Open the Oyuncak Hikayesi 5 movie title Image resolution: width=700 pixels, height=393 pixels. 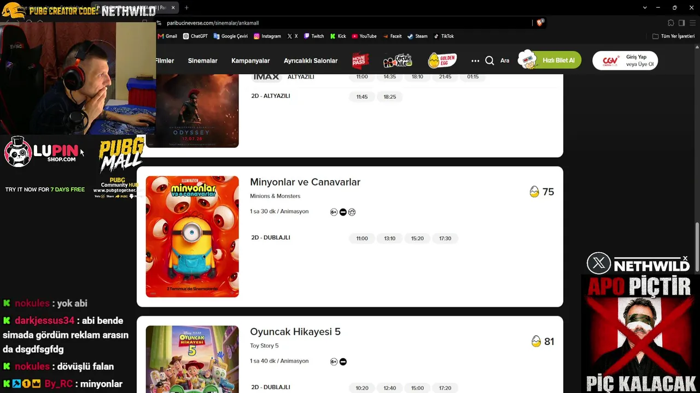(295, 332)
